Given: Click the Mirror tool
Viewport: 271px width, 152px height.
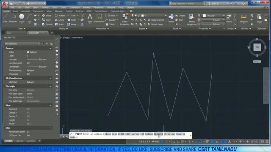Looking at the screenshot, I should tap(60, 20).
